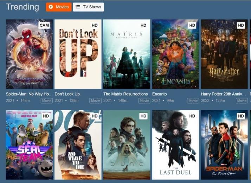
Task: Click the HD badge on Encanto
Action: point(192,25)
